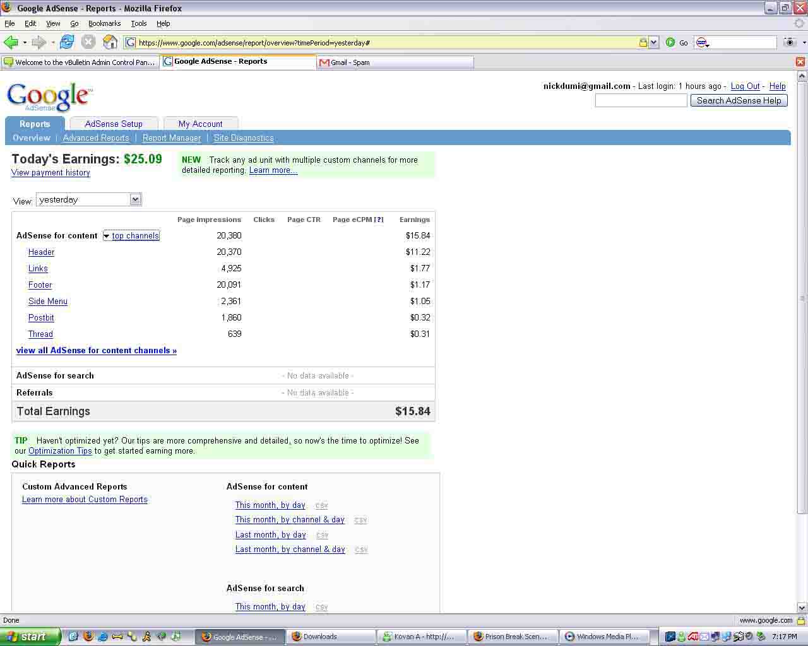Click view all AdSense for content channels
The height and width of the screenshot is (646, 808).
coord(97,350)
